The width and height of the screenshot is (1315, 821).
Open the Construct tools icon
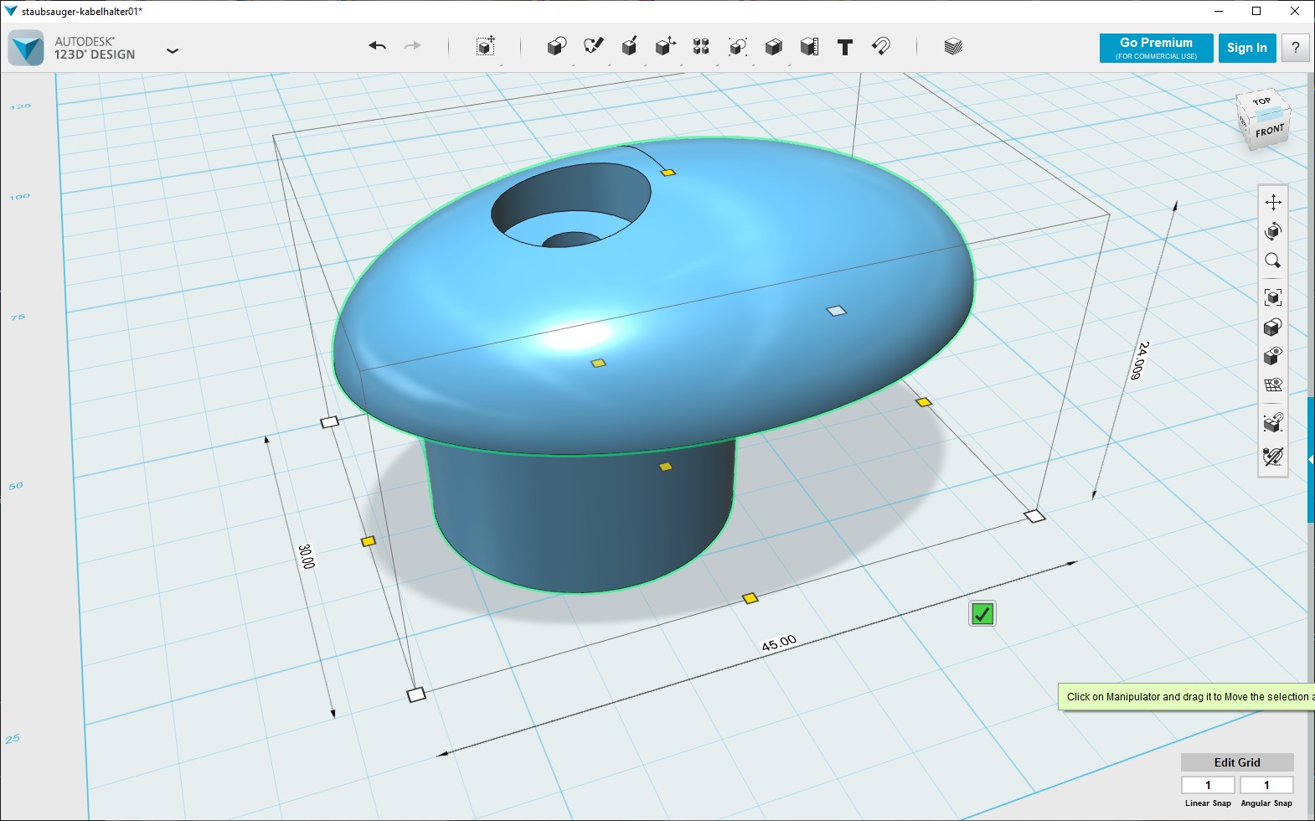(x=629, y=46)
